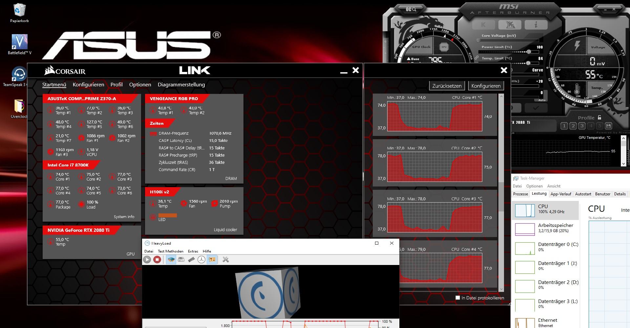Go to Diagrammerstellung tab in Corsair Link
The image size is (630, 328).
181,85
